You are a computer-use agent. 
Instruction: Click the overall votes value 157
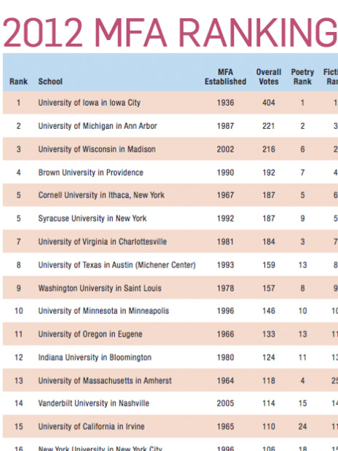coord(268,289)
